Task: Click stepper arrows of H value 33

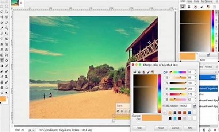Action: point(195,72)
